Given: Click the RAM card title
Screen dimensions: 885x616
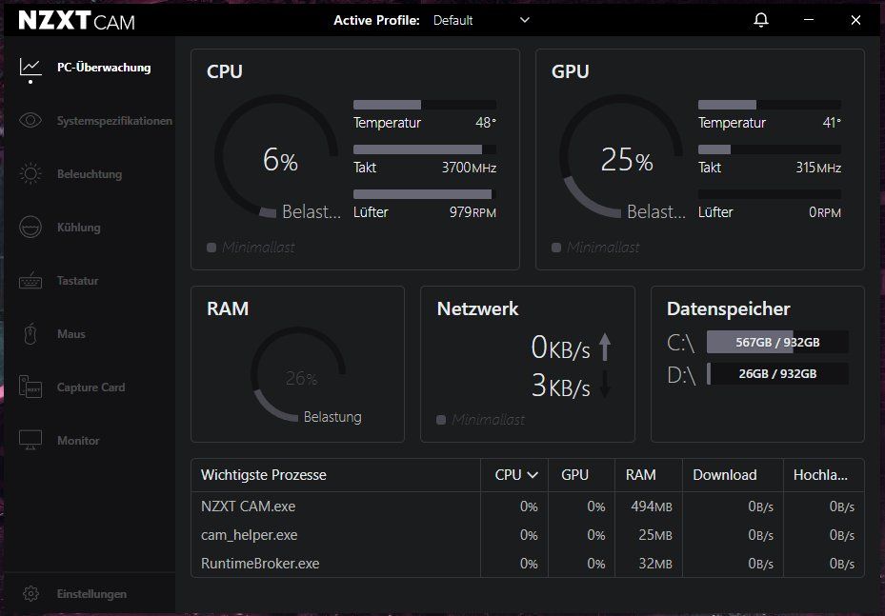Looking at the screenshot, I should [x=228, y=308].
